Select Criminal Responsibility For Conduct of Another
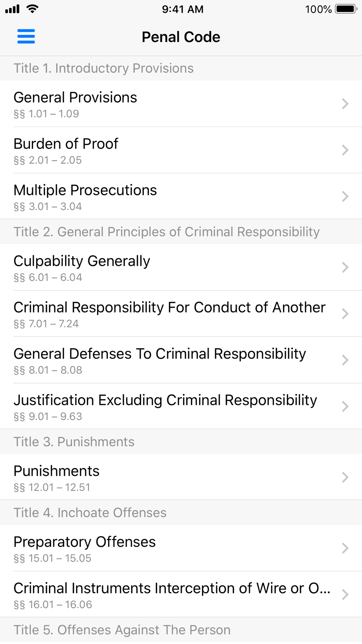Viewport: 362px width, 644px height. tap(181, 314)
